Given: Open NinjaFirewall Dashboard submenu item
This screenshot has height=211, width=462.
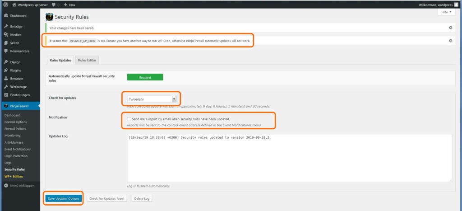Looking at the screenshot, I should pos(12,115).
